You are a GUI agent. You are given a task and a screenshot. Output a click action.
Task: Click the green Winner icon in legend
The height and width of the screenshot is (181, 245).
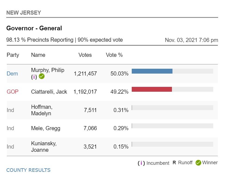pyautogui.click(x=198, y=163)
